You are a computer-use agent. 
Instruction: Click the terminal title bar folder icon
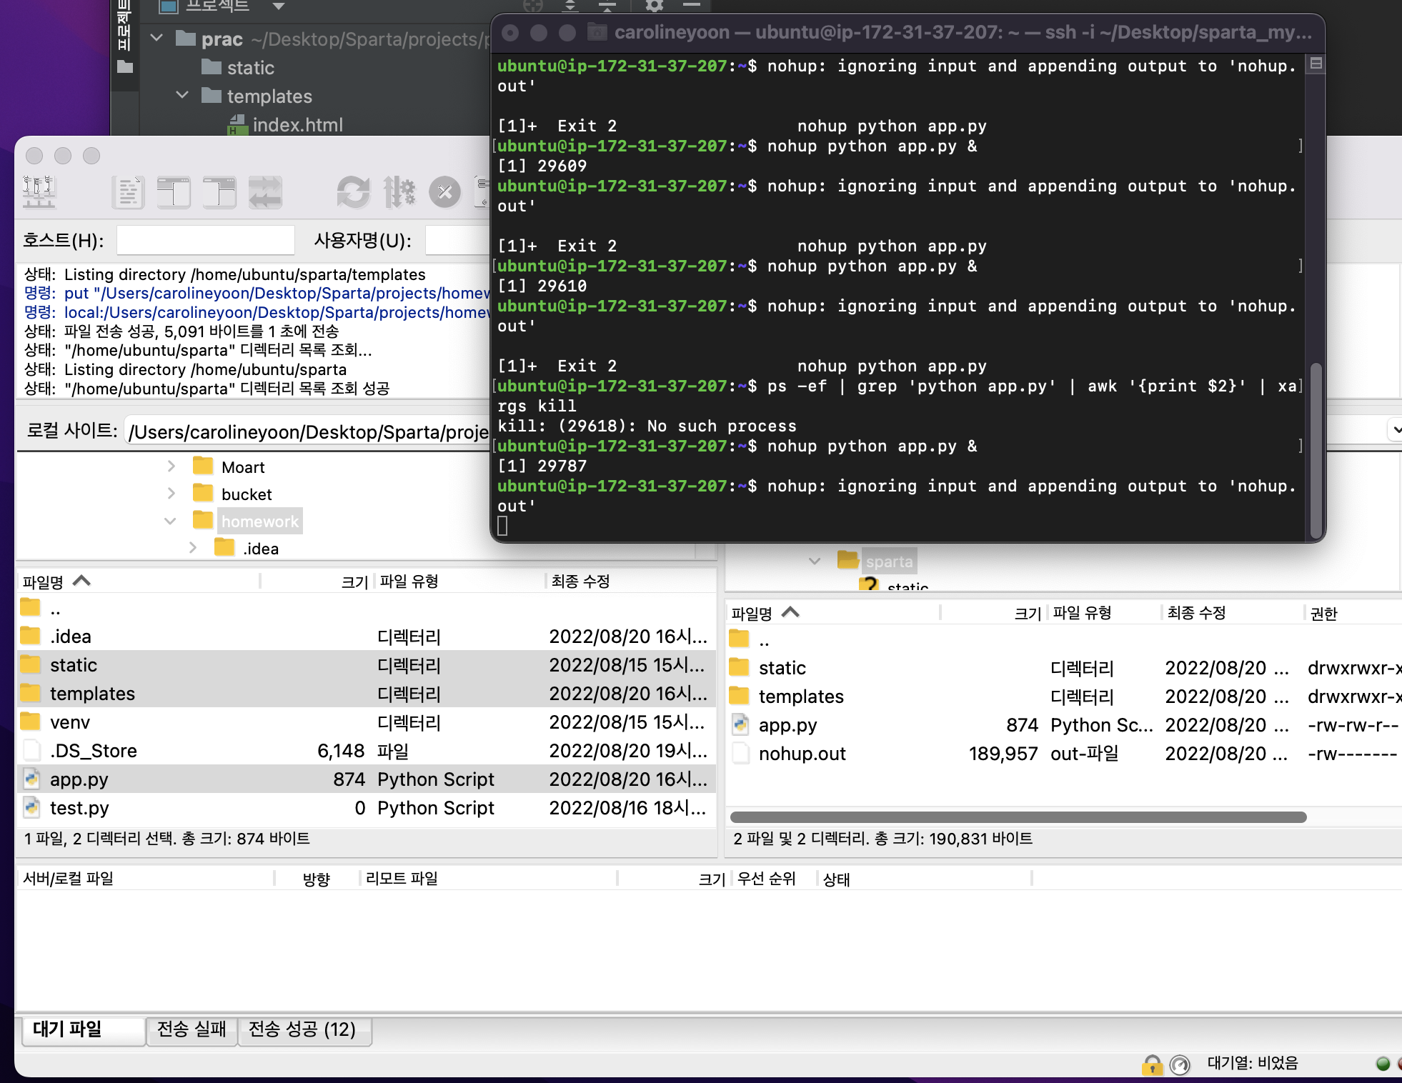(597, 32)
